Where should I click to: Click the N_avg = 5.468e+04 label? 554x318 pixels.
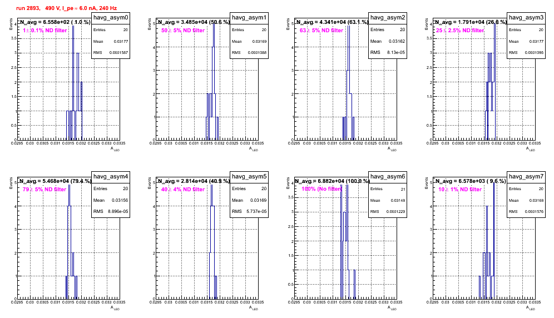point(55,181)
